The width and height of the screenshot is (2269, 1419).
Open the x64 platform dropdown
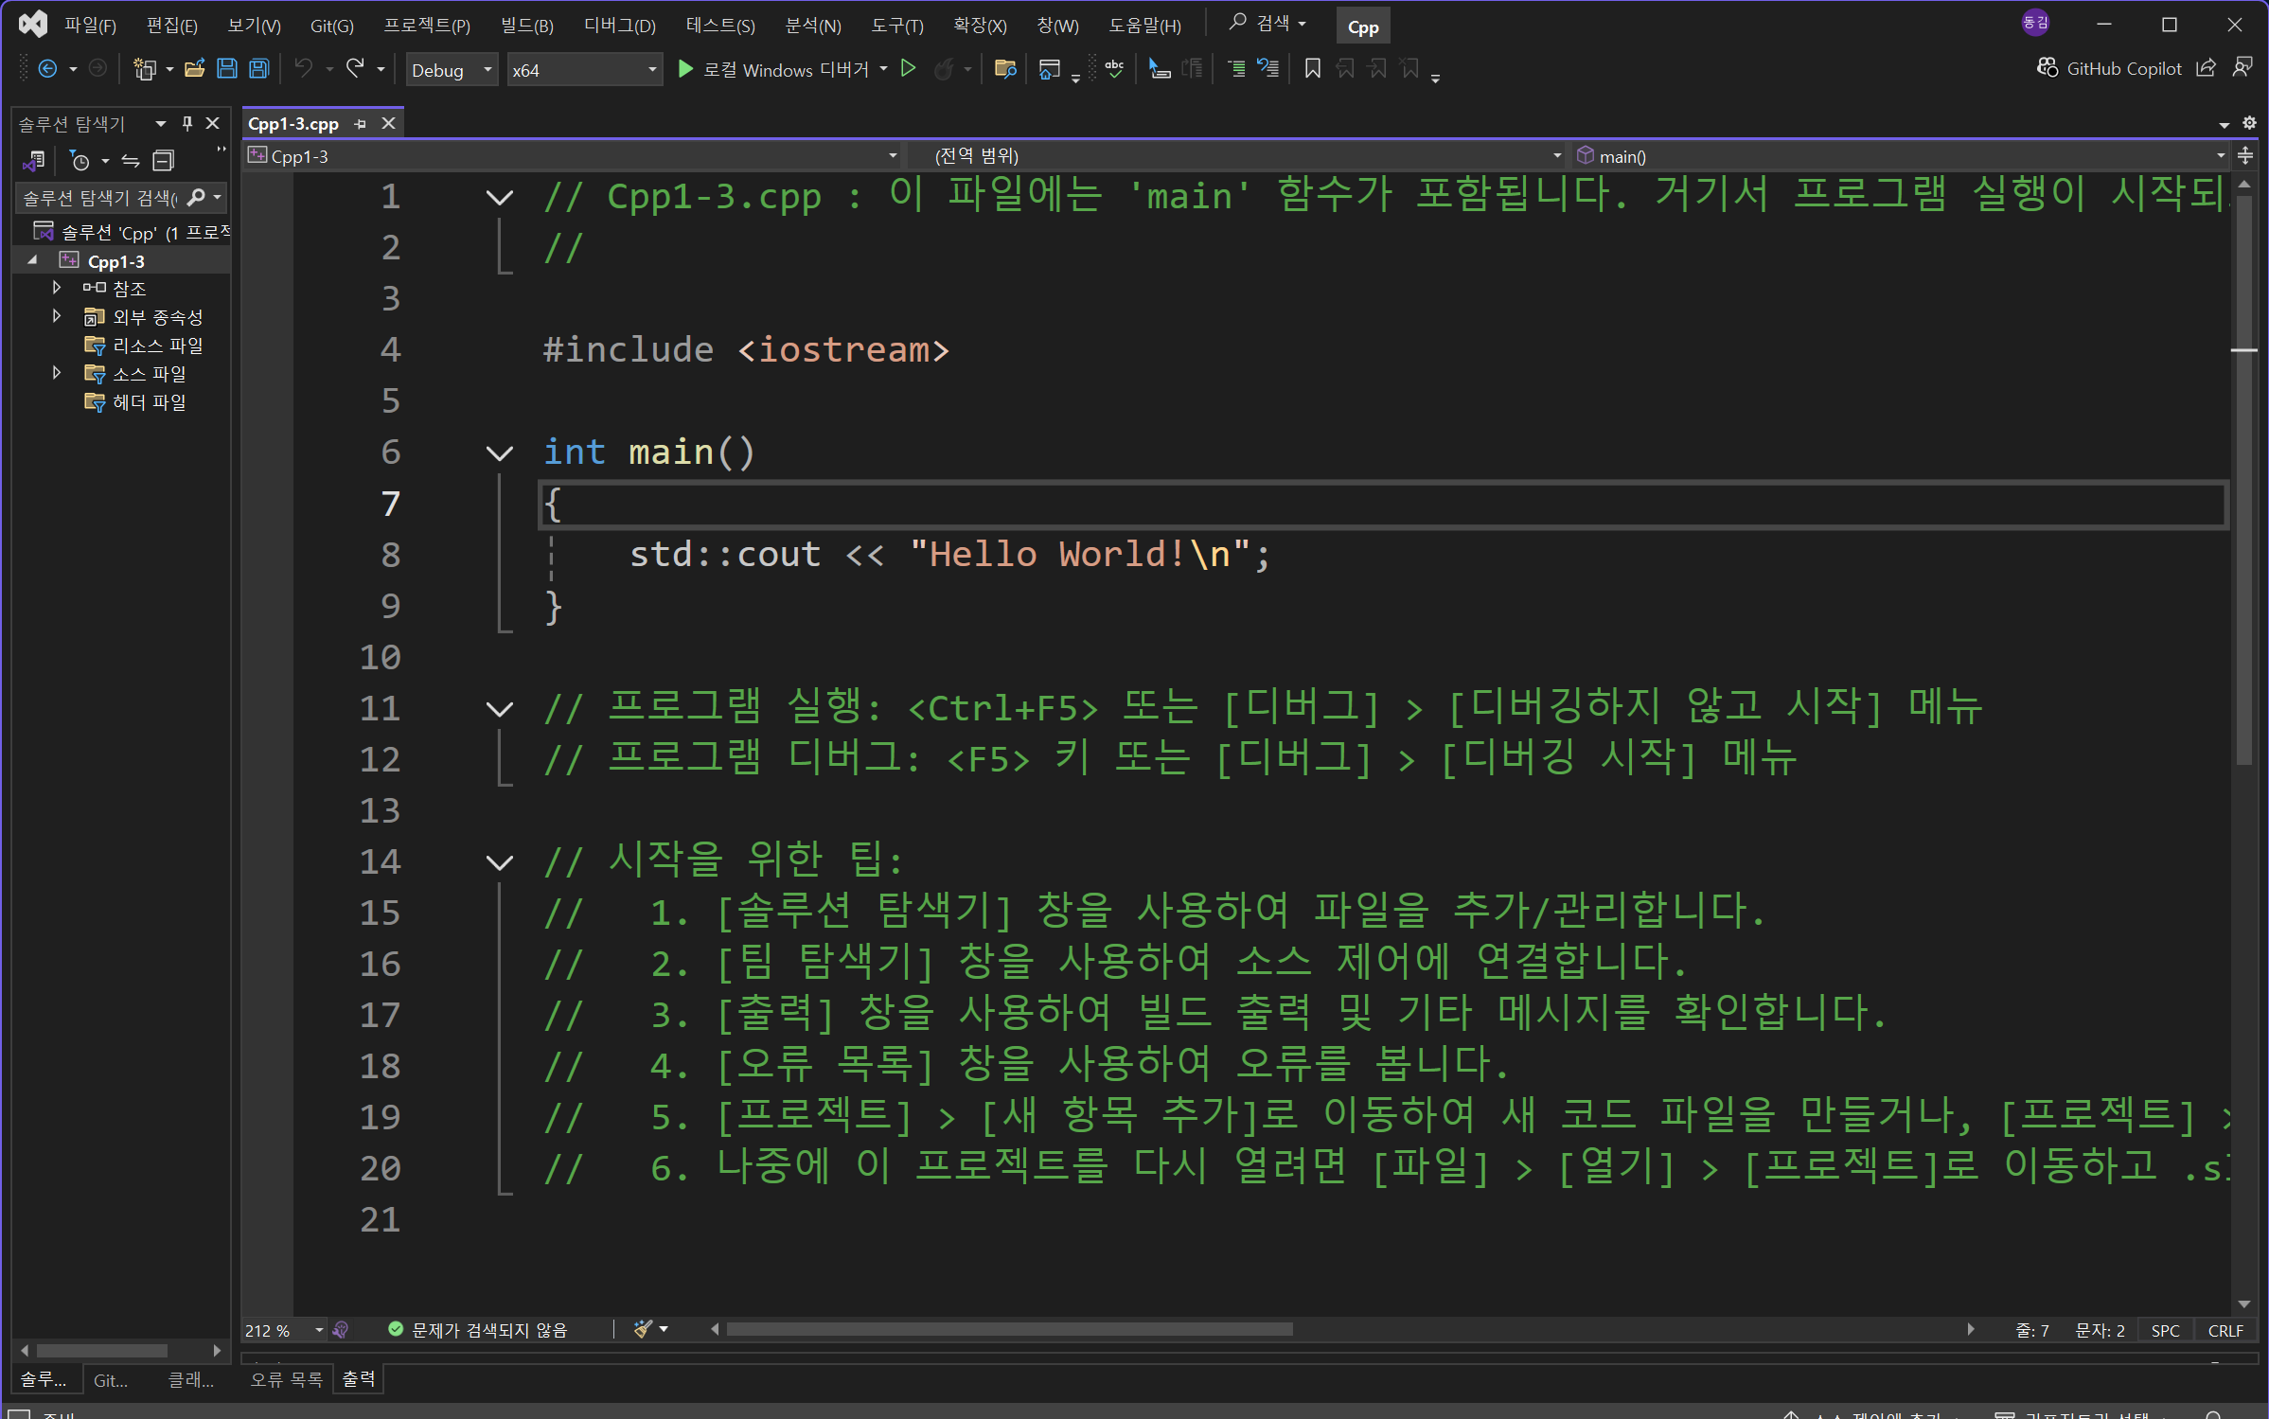[583, 70]
